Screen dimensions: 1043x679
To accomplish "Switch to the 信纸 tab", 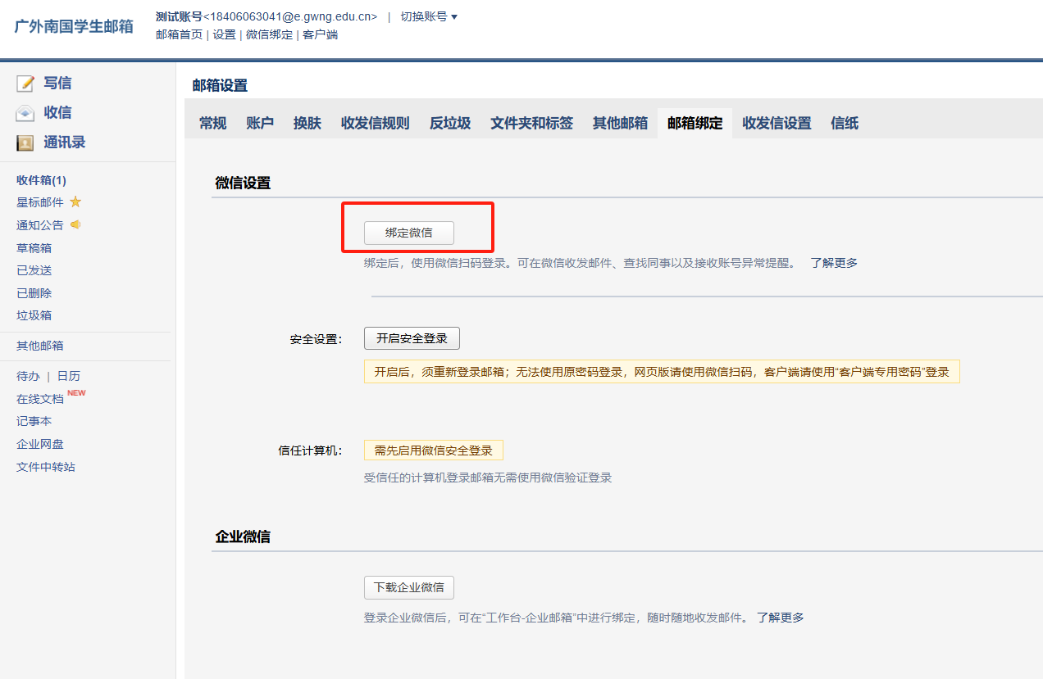I will click(845, 123).
